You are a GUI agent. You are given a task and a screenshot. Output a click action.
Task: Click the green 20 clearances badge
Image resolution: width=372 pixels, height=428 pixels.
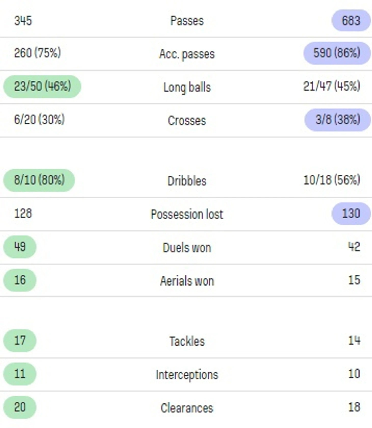coord(20,407)
